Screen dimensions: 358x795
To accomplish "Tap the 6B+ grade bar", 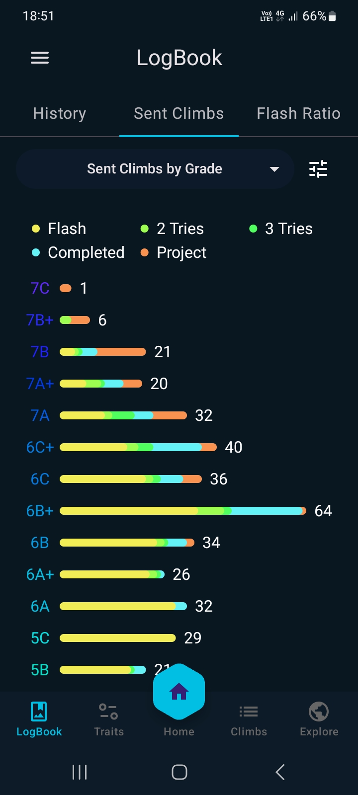I will click(182, 511).
